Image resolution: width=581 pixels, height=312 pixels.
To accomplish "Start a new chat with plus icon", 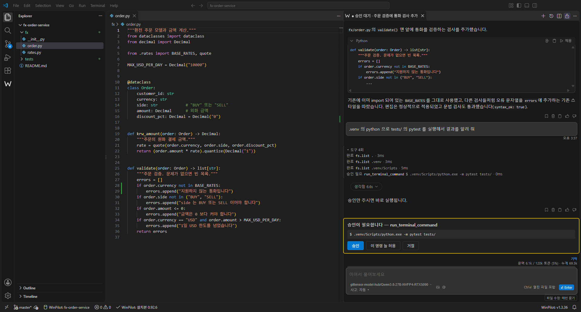I will (543, 16).
